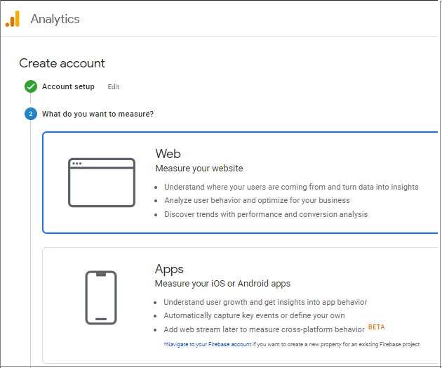Image resolution: width=442 pixels, height=368 pixels.
Task: Click the Add web stream later bullet
Action: (264, 329)
